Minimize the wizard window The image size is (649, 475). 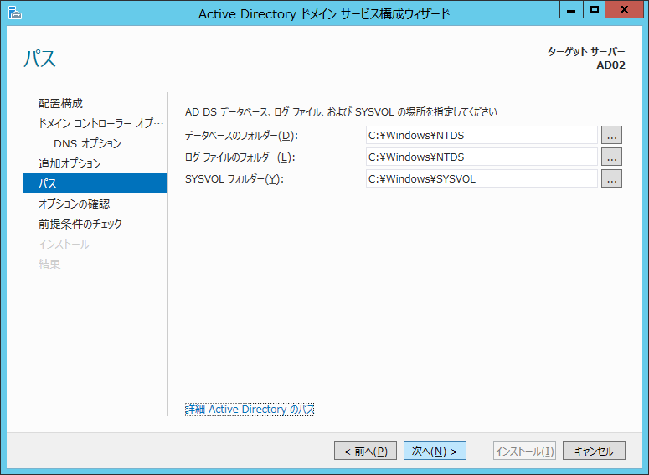click(573, 10)
